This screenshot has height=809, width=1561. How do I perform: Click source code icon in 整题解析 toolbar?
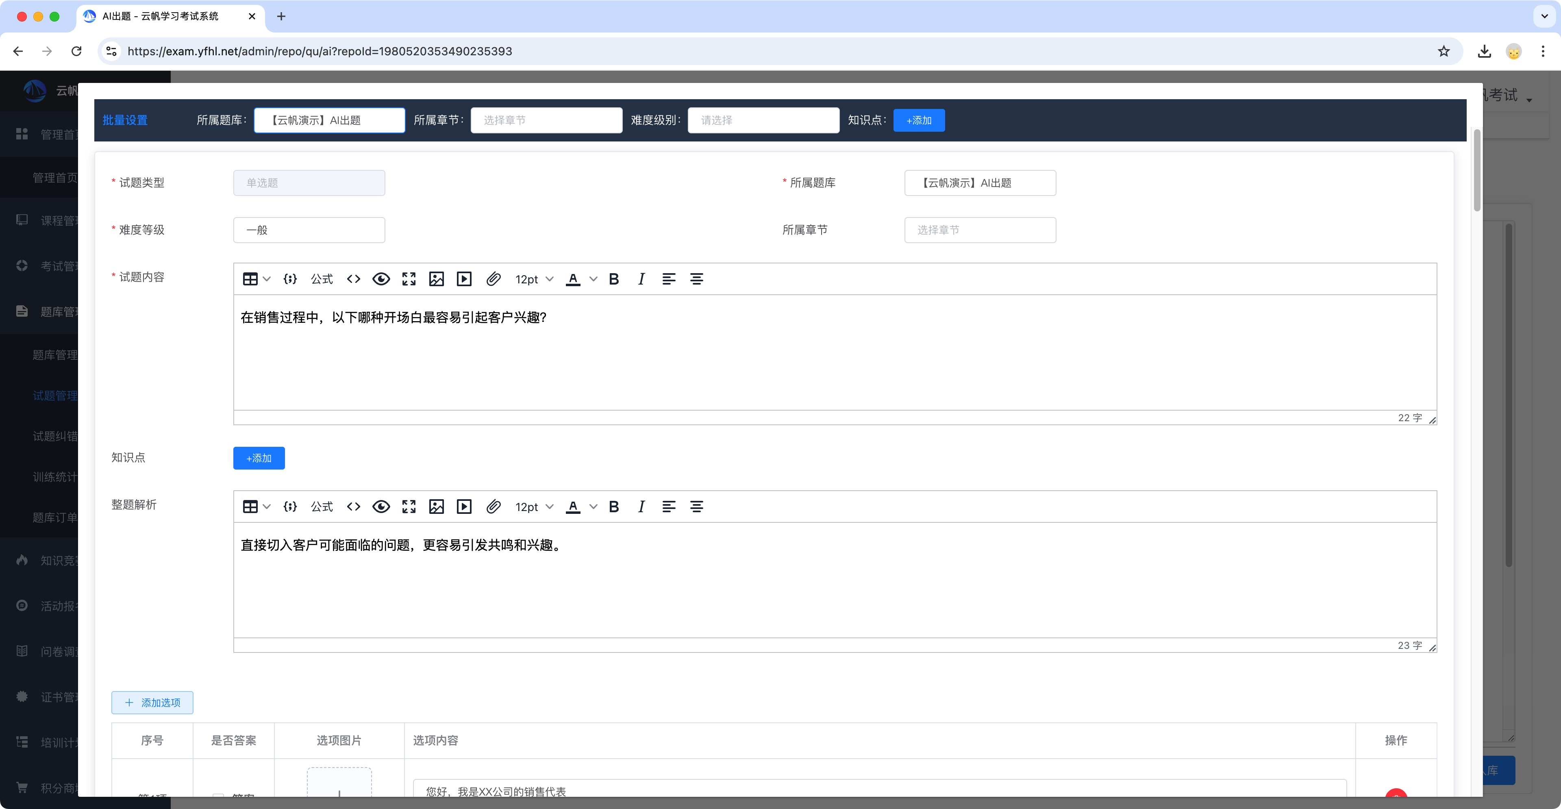click(353, 507)
